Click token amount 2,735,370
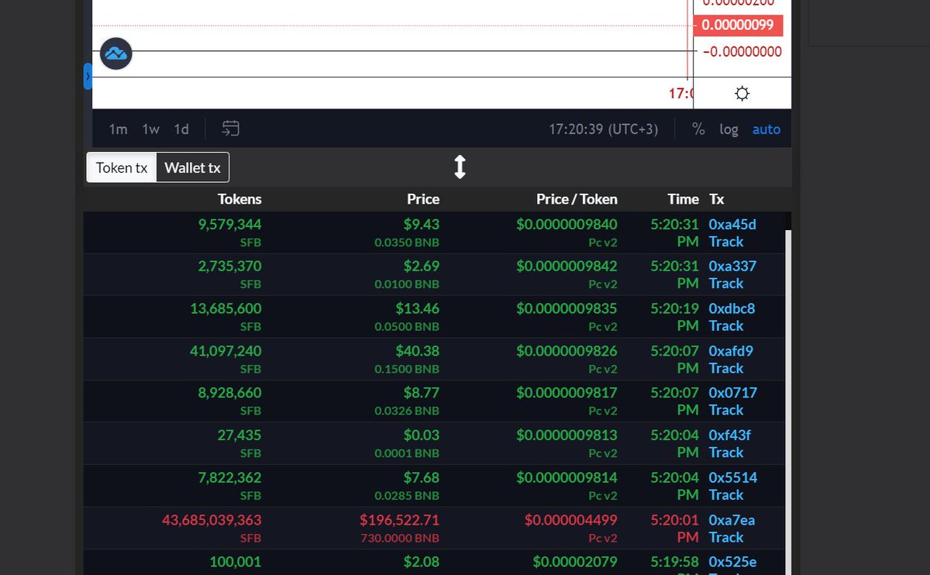This screenshot has height=575, width=930. [x=229, y=267]
